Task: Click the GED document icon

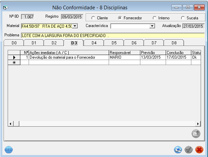Action: click(9, 150)
